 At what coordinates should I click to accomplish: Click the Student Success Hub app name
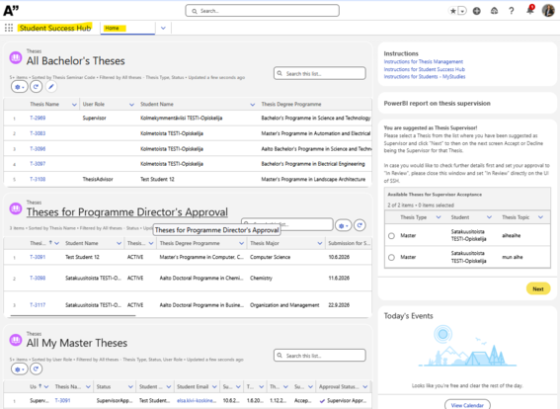[55, 28]
